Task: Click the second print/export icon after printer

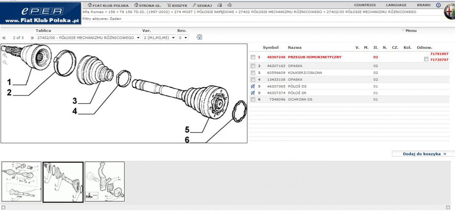Action: 229,5
